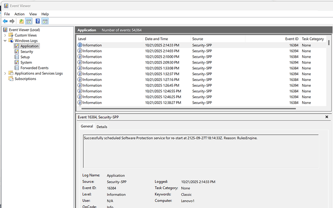Select the event logged at 1:26:45 PM
The height and width of the screenshot is (208, 333).
201,85
